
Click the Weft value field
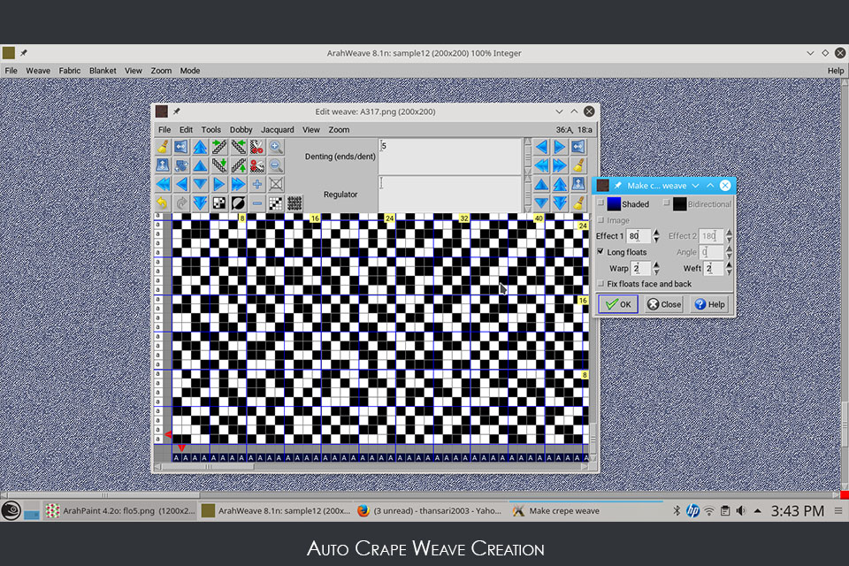click(714, 268)
